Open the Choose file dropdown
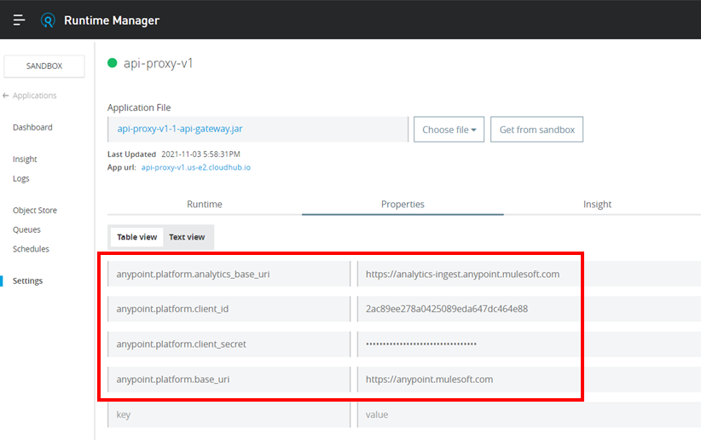The width and height of the screenshot is (701, 440). click(x=449, y=130)
